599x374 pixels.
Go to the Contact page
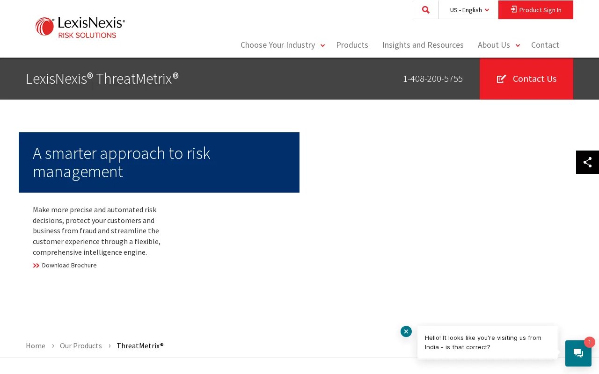pos(545,45)
